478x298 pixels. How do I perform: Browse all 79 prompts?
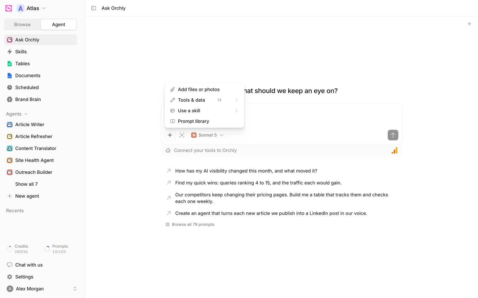190,225
